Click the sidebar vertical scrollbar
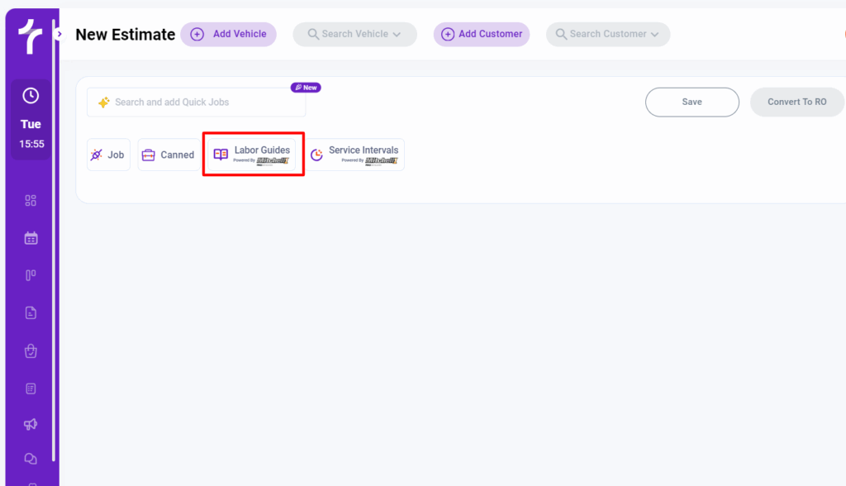846x486 pixels. (54, 241)
